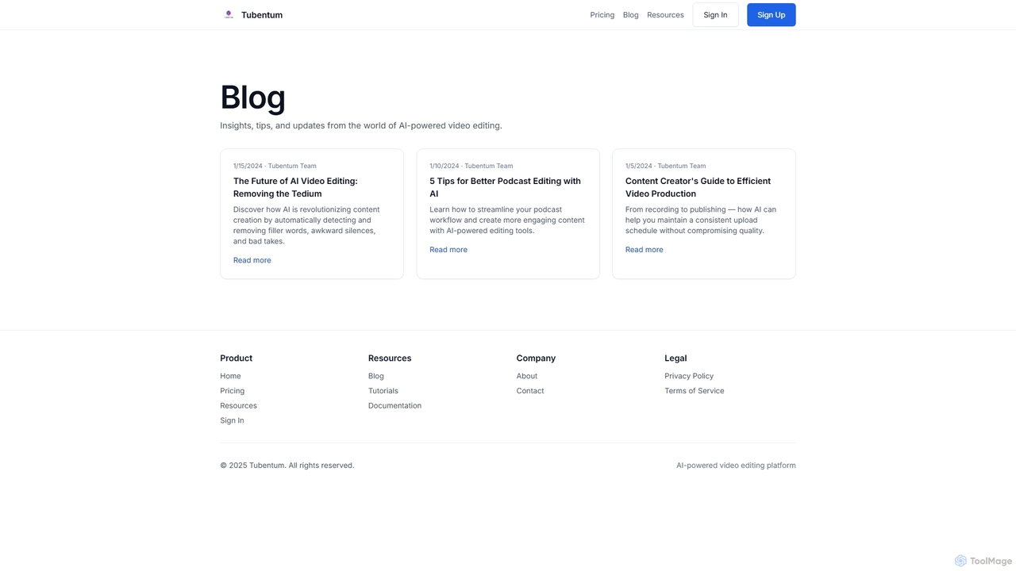Open the Future of AI Video Editing article title
Screen dimensions: 1016x571
pos(295,187)
